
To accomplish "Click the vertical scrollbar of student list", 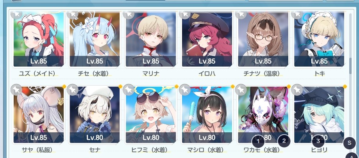I will 350,66.
